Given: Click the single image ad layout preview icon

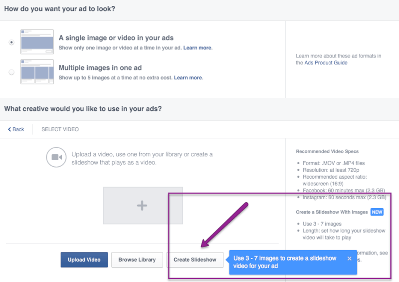Looking at the screenshot, I should [x=37, y=42].
